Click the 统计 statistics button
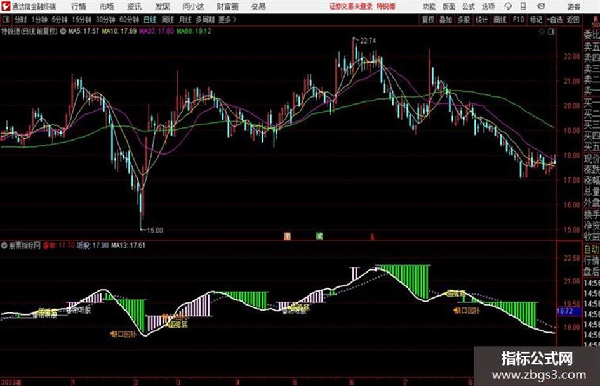Screen dimensions: 600x386 [x=482, y=20]
